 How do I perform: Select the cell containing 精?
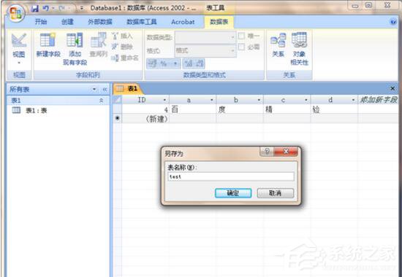tap(287, 109)
